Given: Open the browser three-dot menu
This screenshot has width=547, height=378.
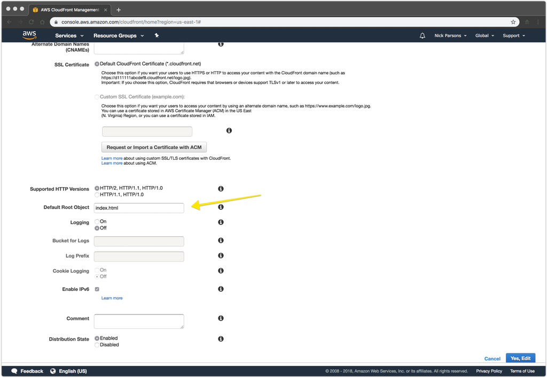Looking at the screenshot, I should [538, 22].
